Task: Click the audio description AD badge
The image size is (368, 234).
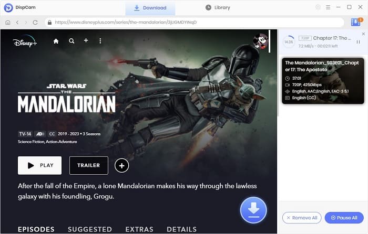Action: point(40,134)
